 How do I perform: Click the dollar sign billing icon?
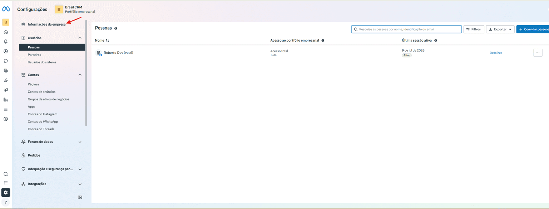click(6, 119)
